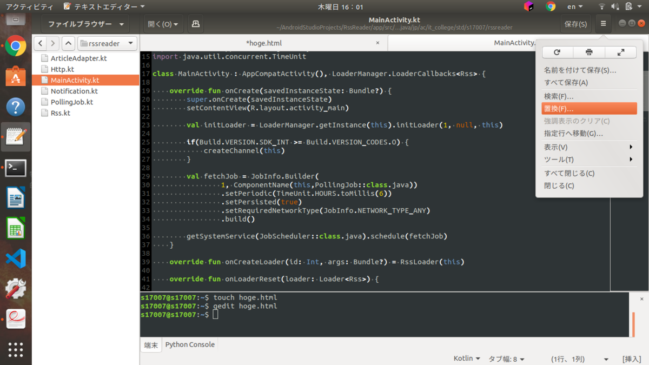Open the タブ幅: 8 dropdown

click(507, 359)
